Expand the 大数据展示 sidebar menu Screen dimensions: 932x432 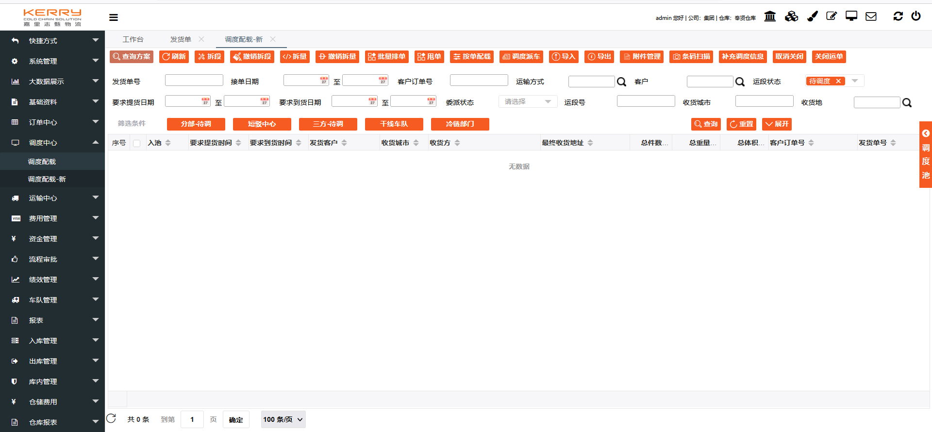click(x=52, y=82)
